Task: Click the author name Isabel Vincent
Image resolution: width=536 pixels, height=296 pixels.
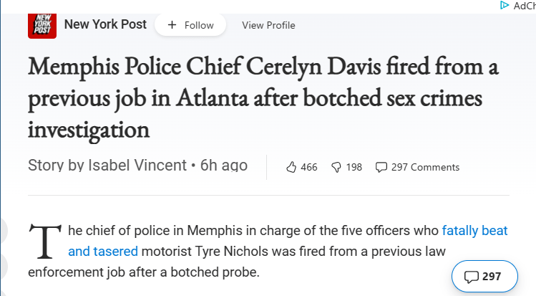Action: tap(137, 166)
